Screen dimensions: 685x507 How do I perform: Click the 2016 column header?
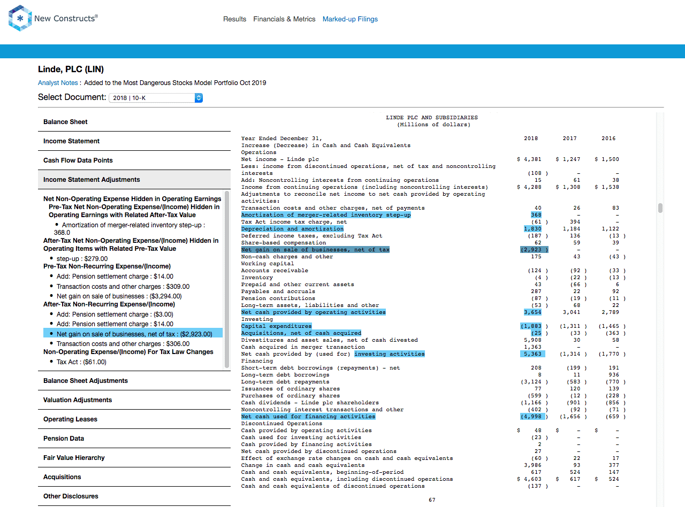(x=608, y=139)
